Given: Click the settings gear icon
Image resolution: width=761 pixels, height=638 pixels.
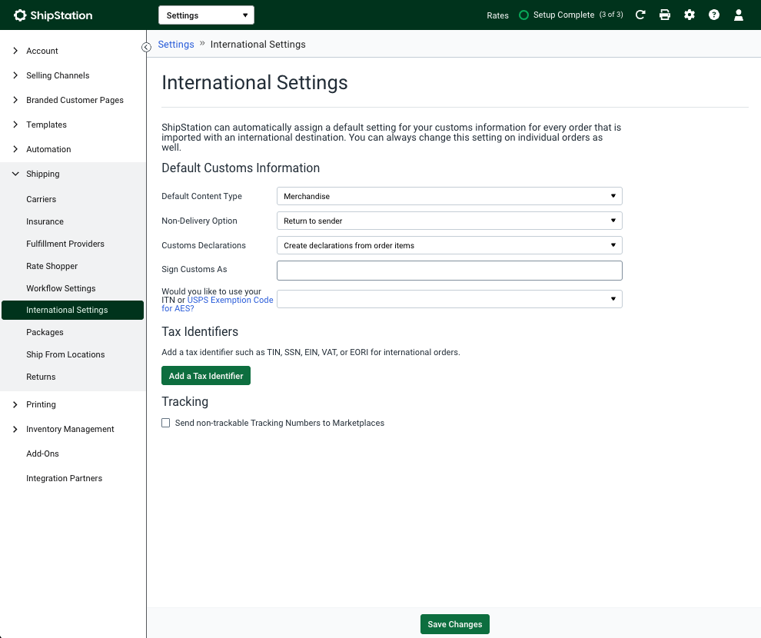Looking at the screenshot, I should (x=689, y=15).
